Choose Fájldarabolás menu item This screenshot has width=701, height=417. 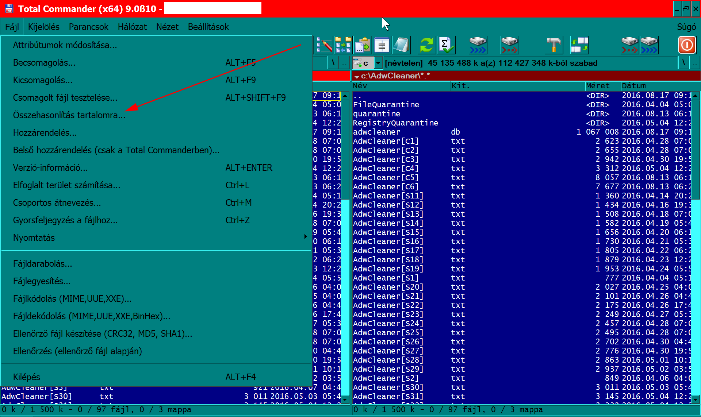pyautogui.click(x=156, y=263)
